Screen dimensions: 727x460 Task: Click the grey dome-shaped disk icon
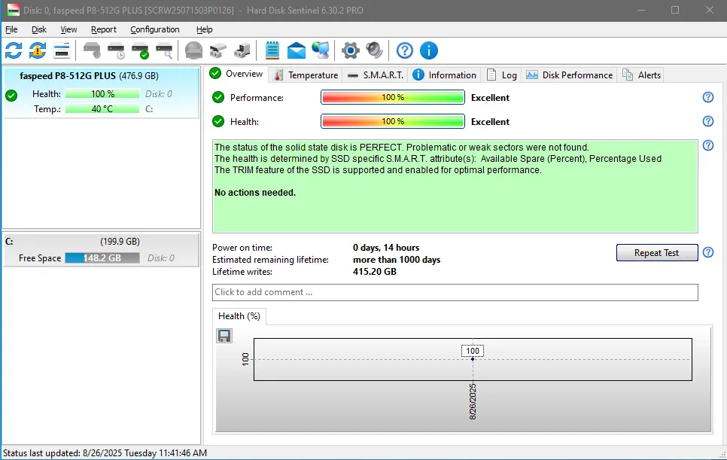[x=194, y=50]
